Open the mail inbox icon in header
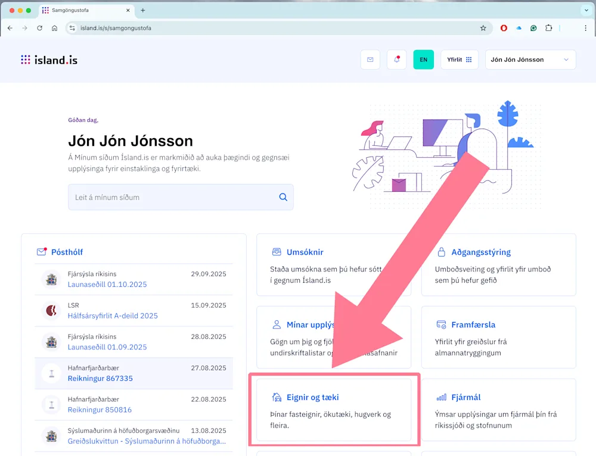 (370, 60)
